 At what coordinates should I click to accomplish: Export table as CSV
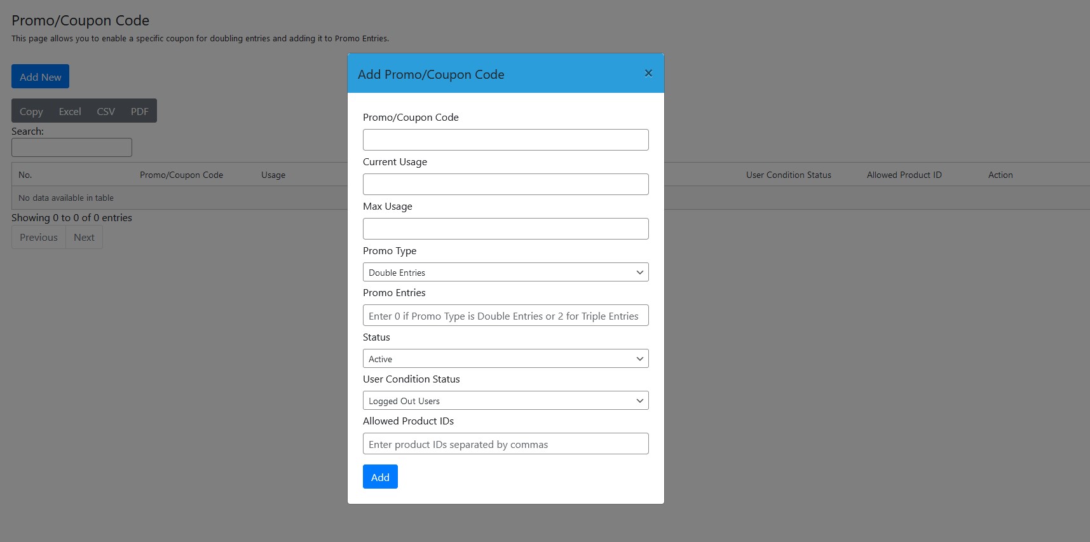[x=106, y=111]
